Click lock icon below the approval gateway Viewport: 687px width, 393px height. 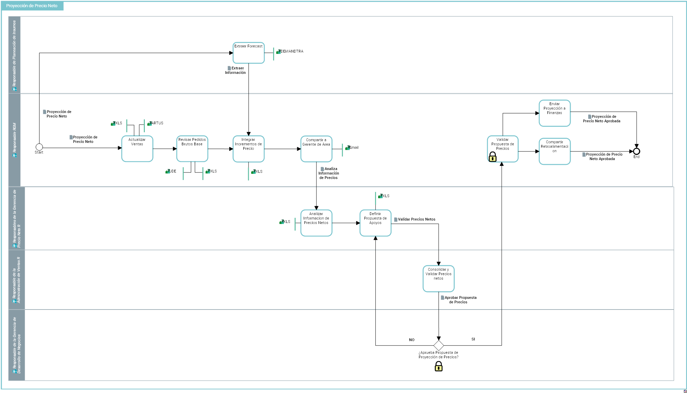pos(439,366)
